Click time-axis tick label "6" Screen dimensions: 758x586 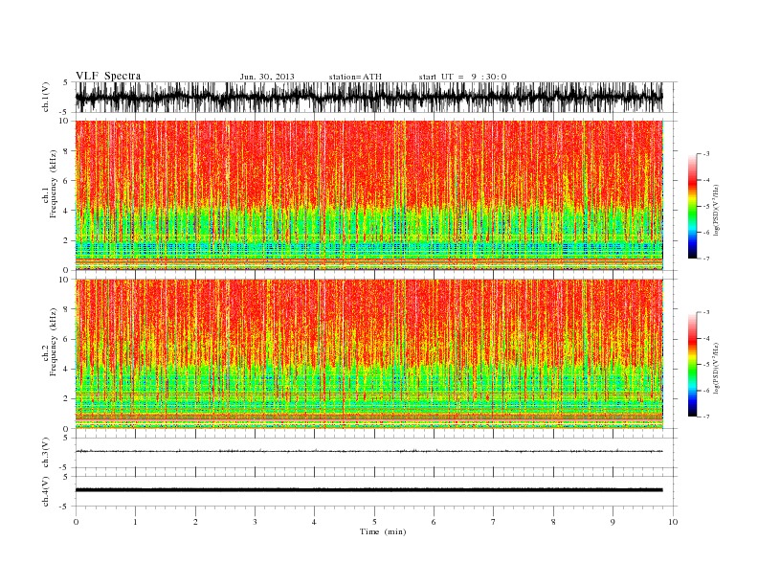(434, 522)
